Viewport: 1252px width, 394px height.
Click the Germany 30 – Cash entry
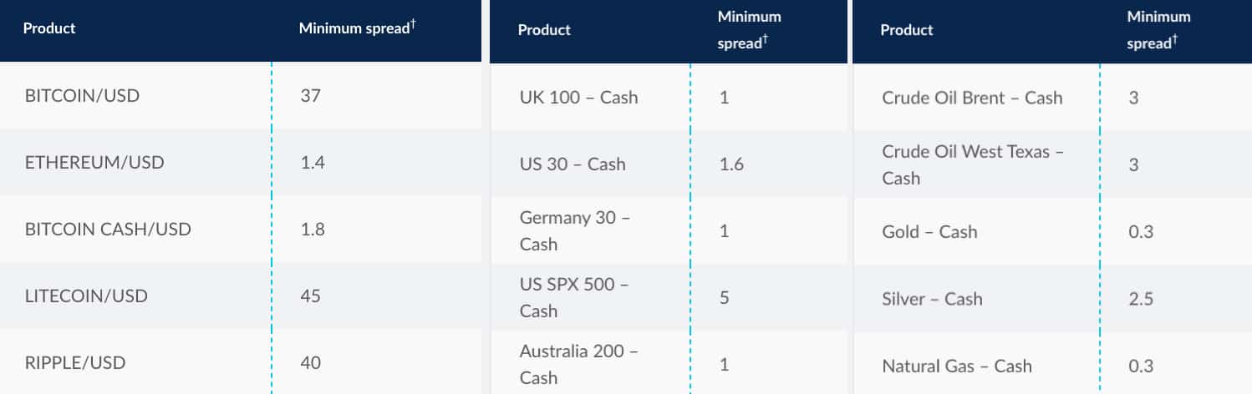pos(575,230)
